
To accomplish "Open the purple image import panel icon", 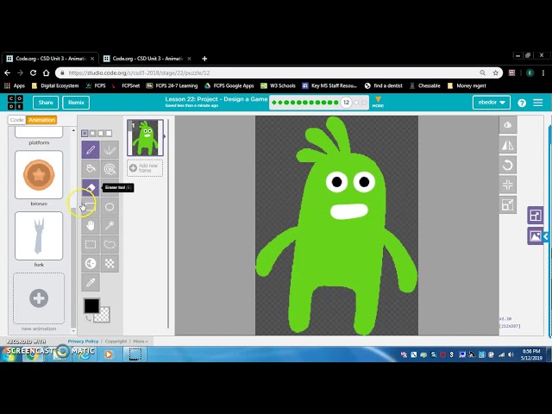I will (x=535, y=235).
